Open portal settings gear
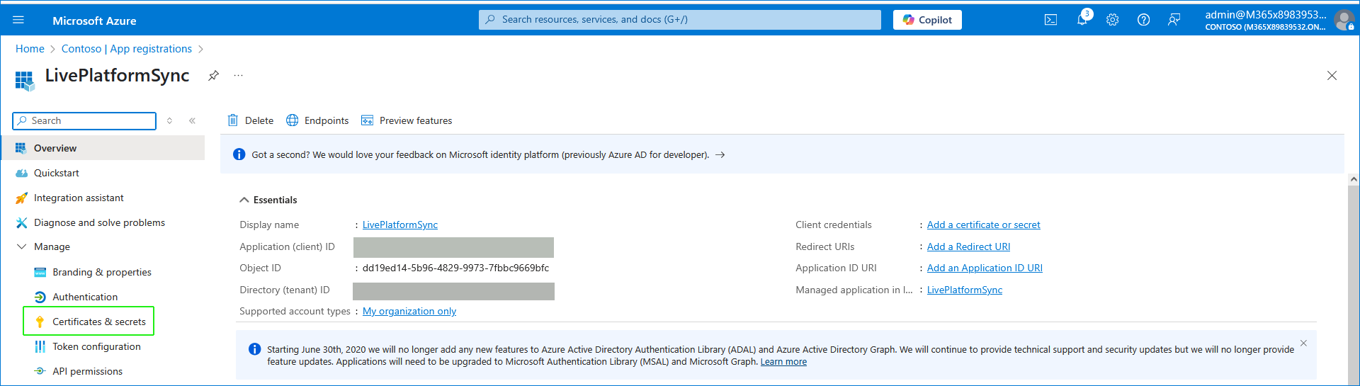 [1112, 20]
